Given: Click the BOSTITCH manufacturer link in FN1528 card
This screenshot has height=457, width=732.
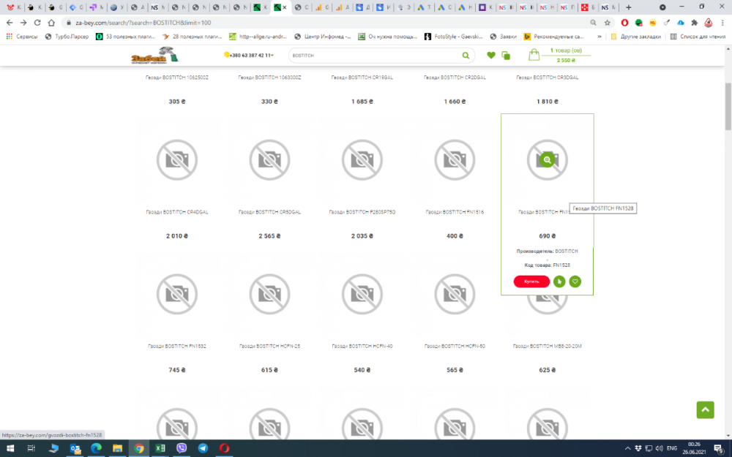Looking at the screenshot, I should coord(567,252).
